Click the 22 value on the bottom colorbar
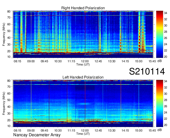 pos(165,119)
